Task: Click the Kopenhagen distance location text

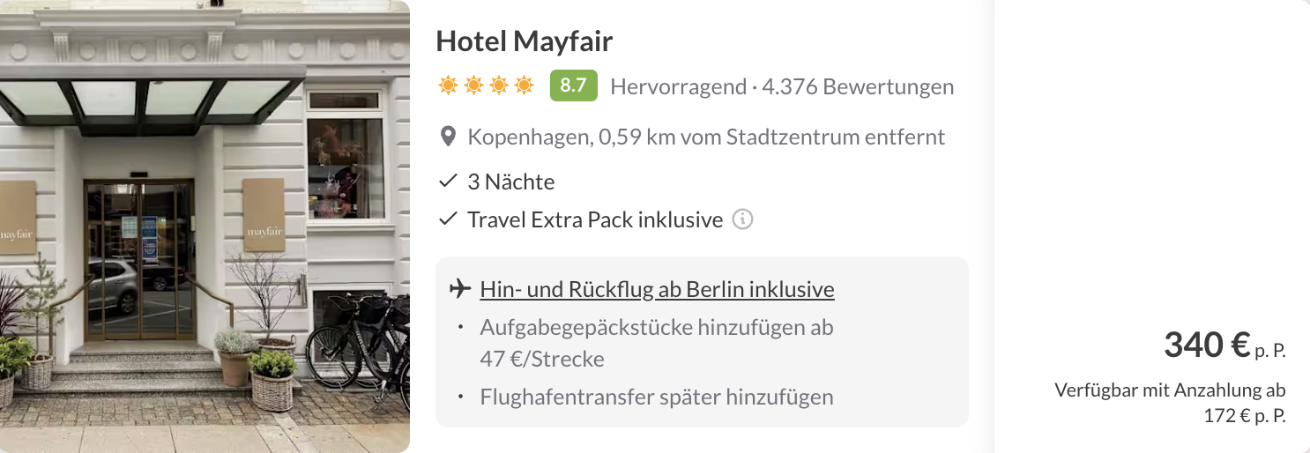Action: click(x=706, y=137)
